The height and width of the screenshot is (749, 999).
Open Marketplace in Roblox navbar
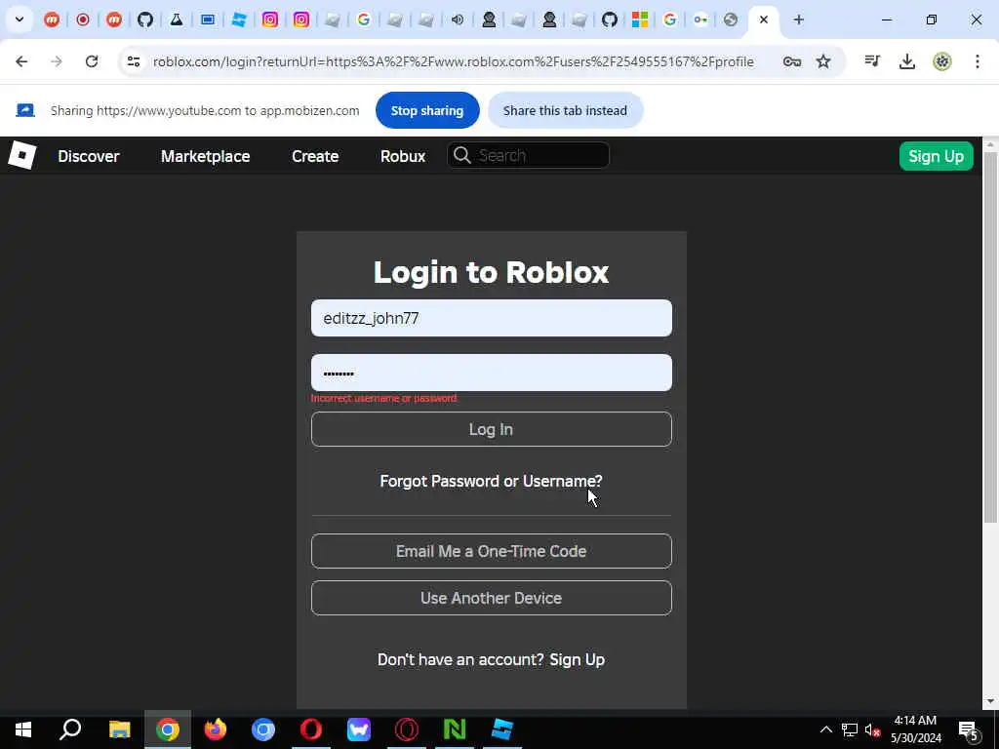(205, 156)
